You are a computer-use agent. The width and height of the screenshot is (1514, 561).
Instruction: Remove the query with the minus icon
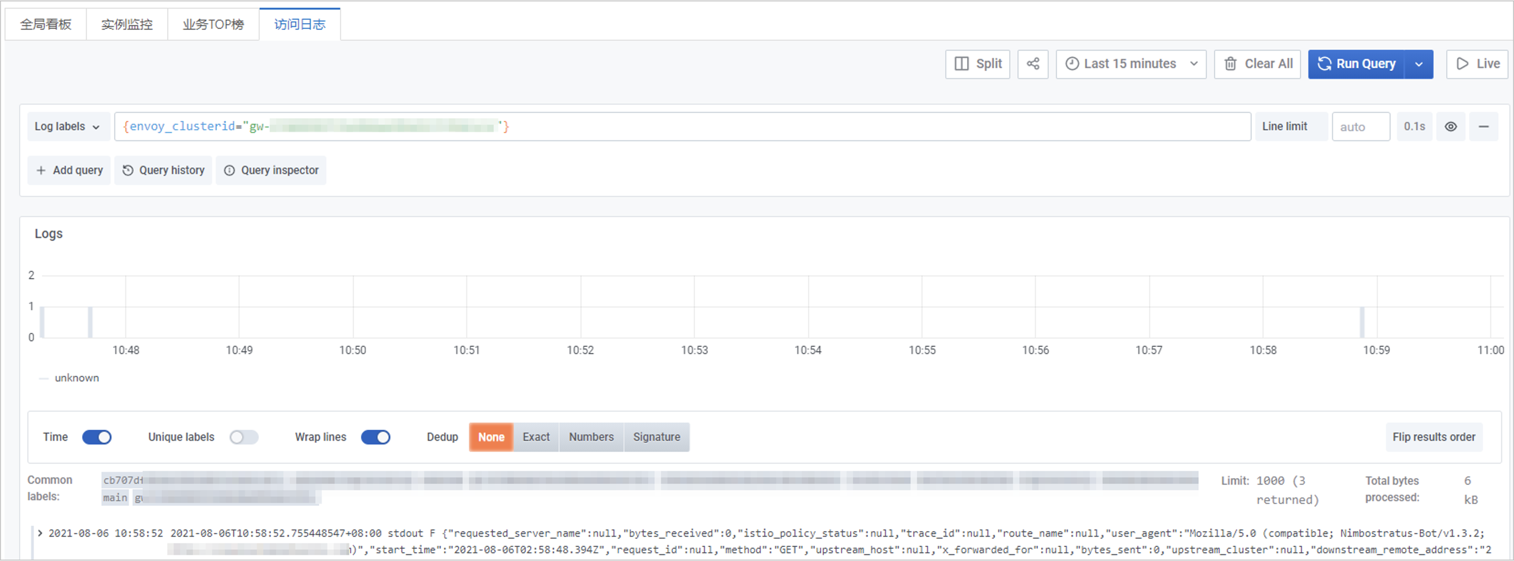pyautogui.click(x=1483, y=126)
